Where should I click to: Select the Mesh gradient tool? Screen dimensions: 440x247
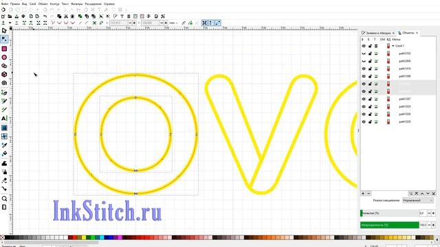point(4,137)
